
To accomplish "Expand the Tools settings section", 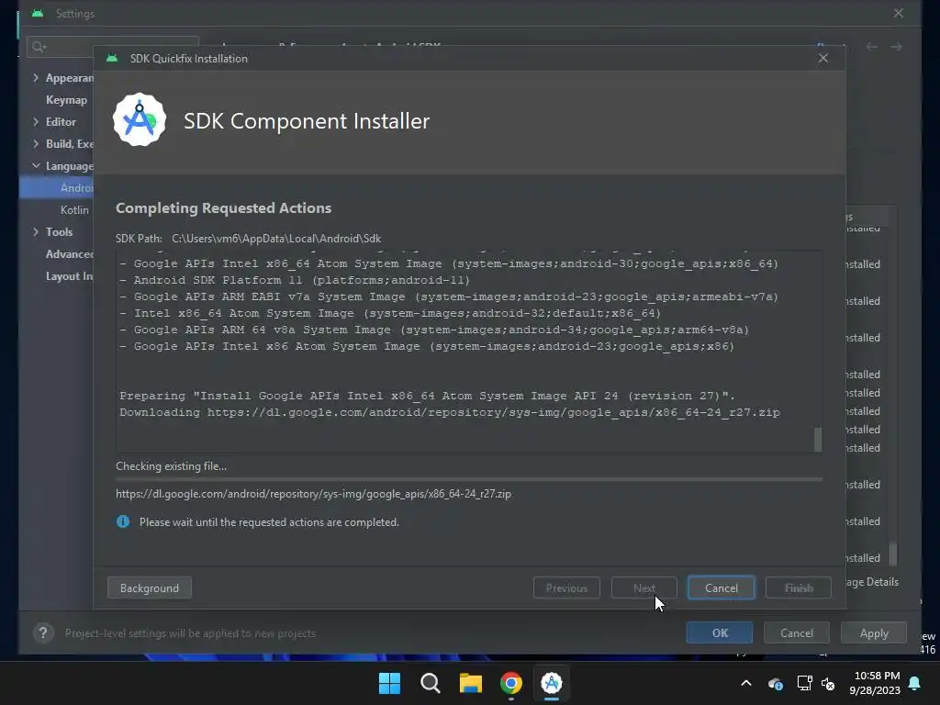I will (36, 232).
